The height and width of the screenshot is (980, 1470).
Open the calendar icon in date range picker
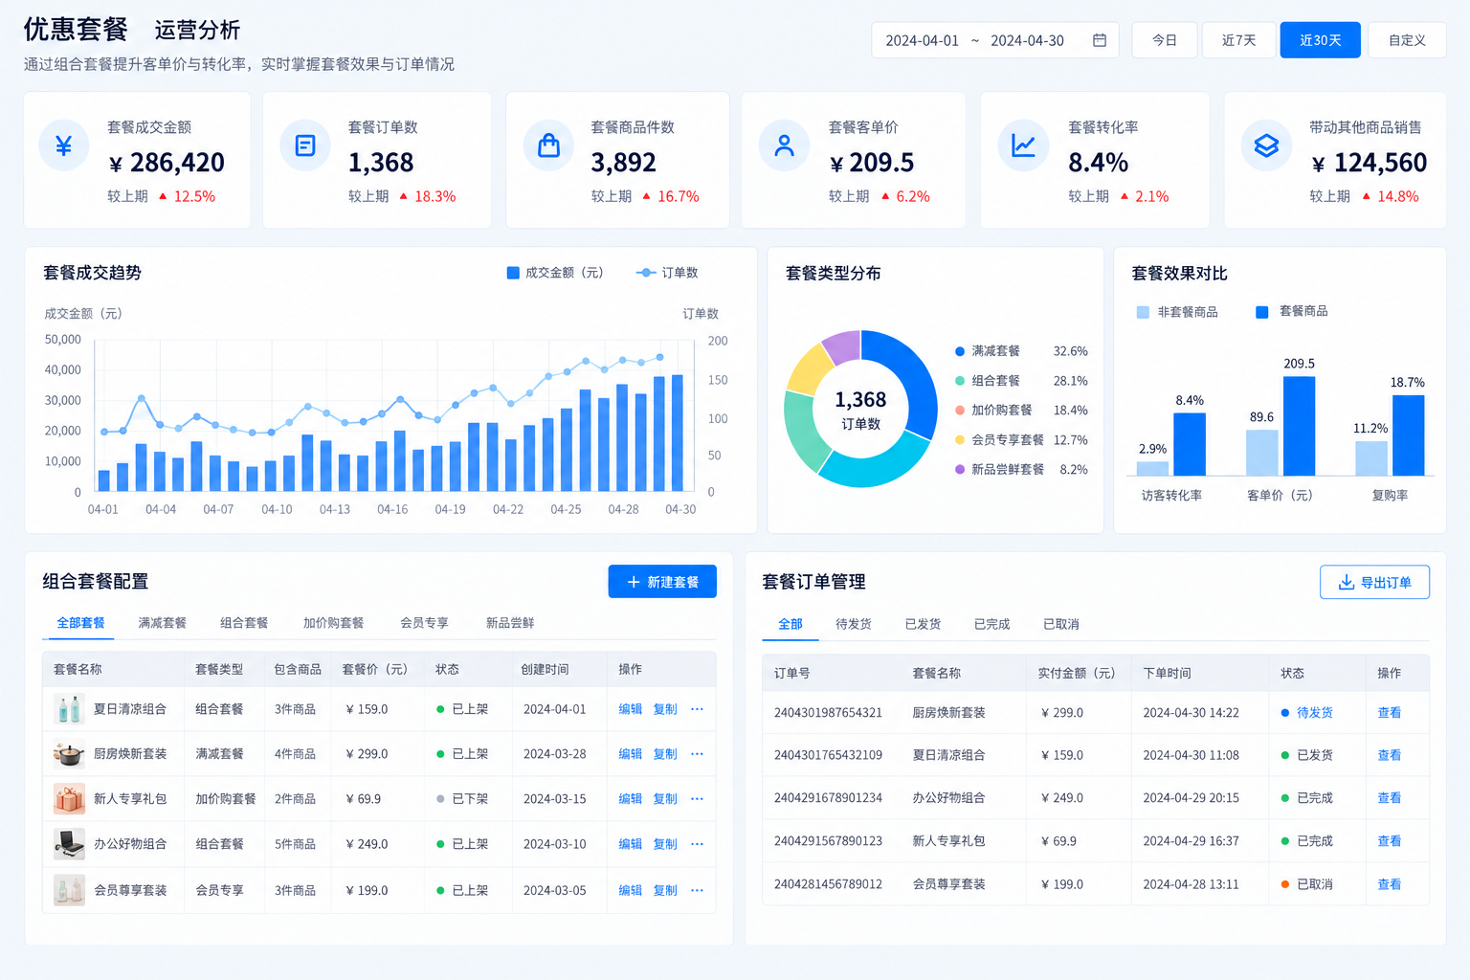coord(1100,40)
